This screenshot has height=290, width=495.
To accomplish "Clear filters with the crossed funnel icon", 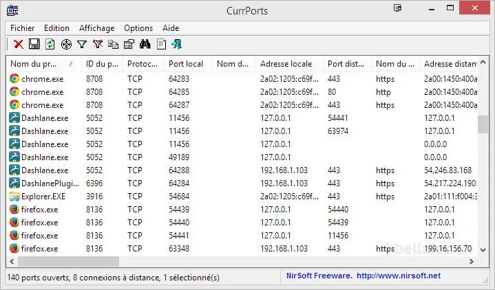I will point(98,44).
